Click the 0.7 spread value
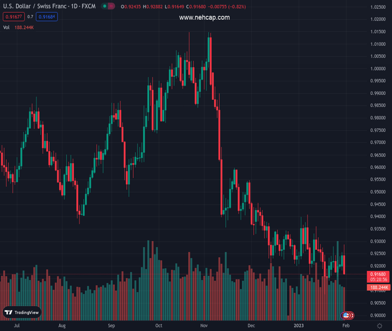 tap(30, 17)
